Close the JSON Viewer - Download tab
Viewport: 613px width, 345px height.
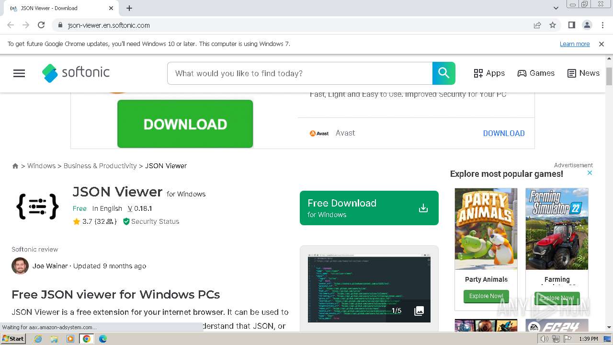coord(111,8)
